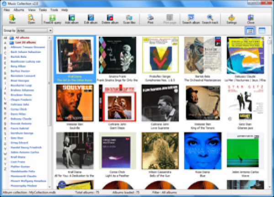Screen dimensions: 274x197
Task: Filter by artist Mahler Gustav
Action: tap(20, 167)
